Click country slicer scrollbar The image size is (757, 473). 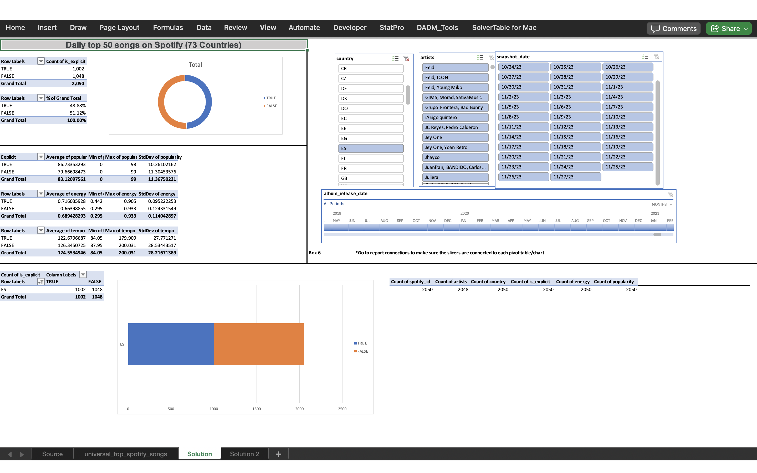tap(408, 95)
